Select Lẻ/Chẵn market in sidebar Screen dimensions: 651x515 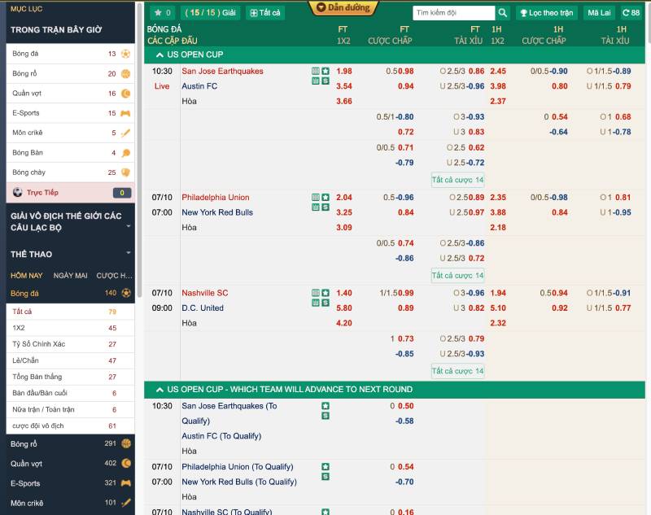click(71, 360)
